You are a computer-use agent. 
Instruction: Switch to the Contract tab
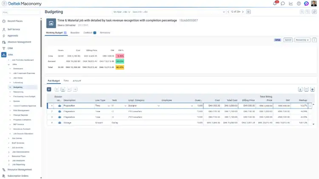pos(89,33)
